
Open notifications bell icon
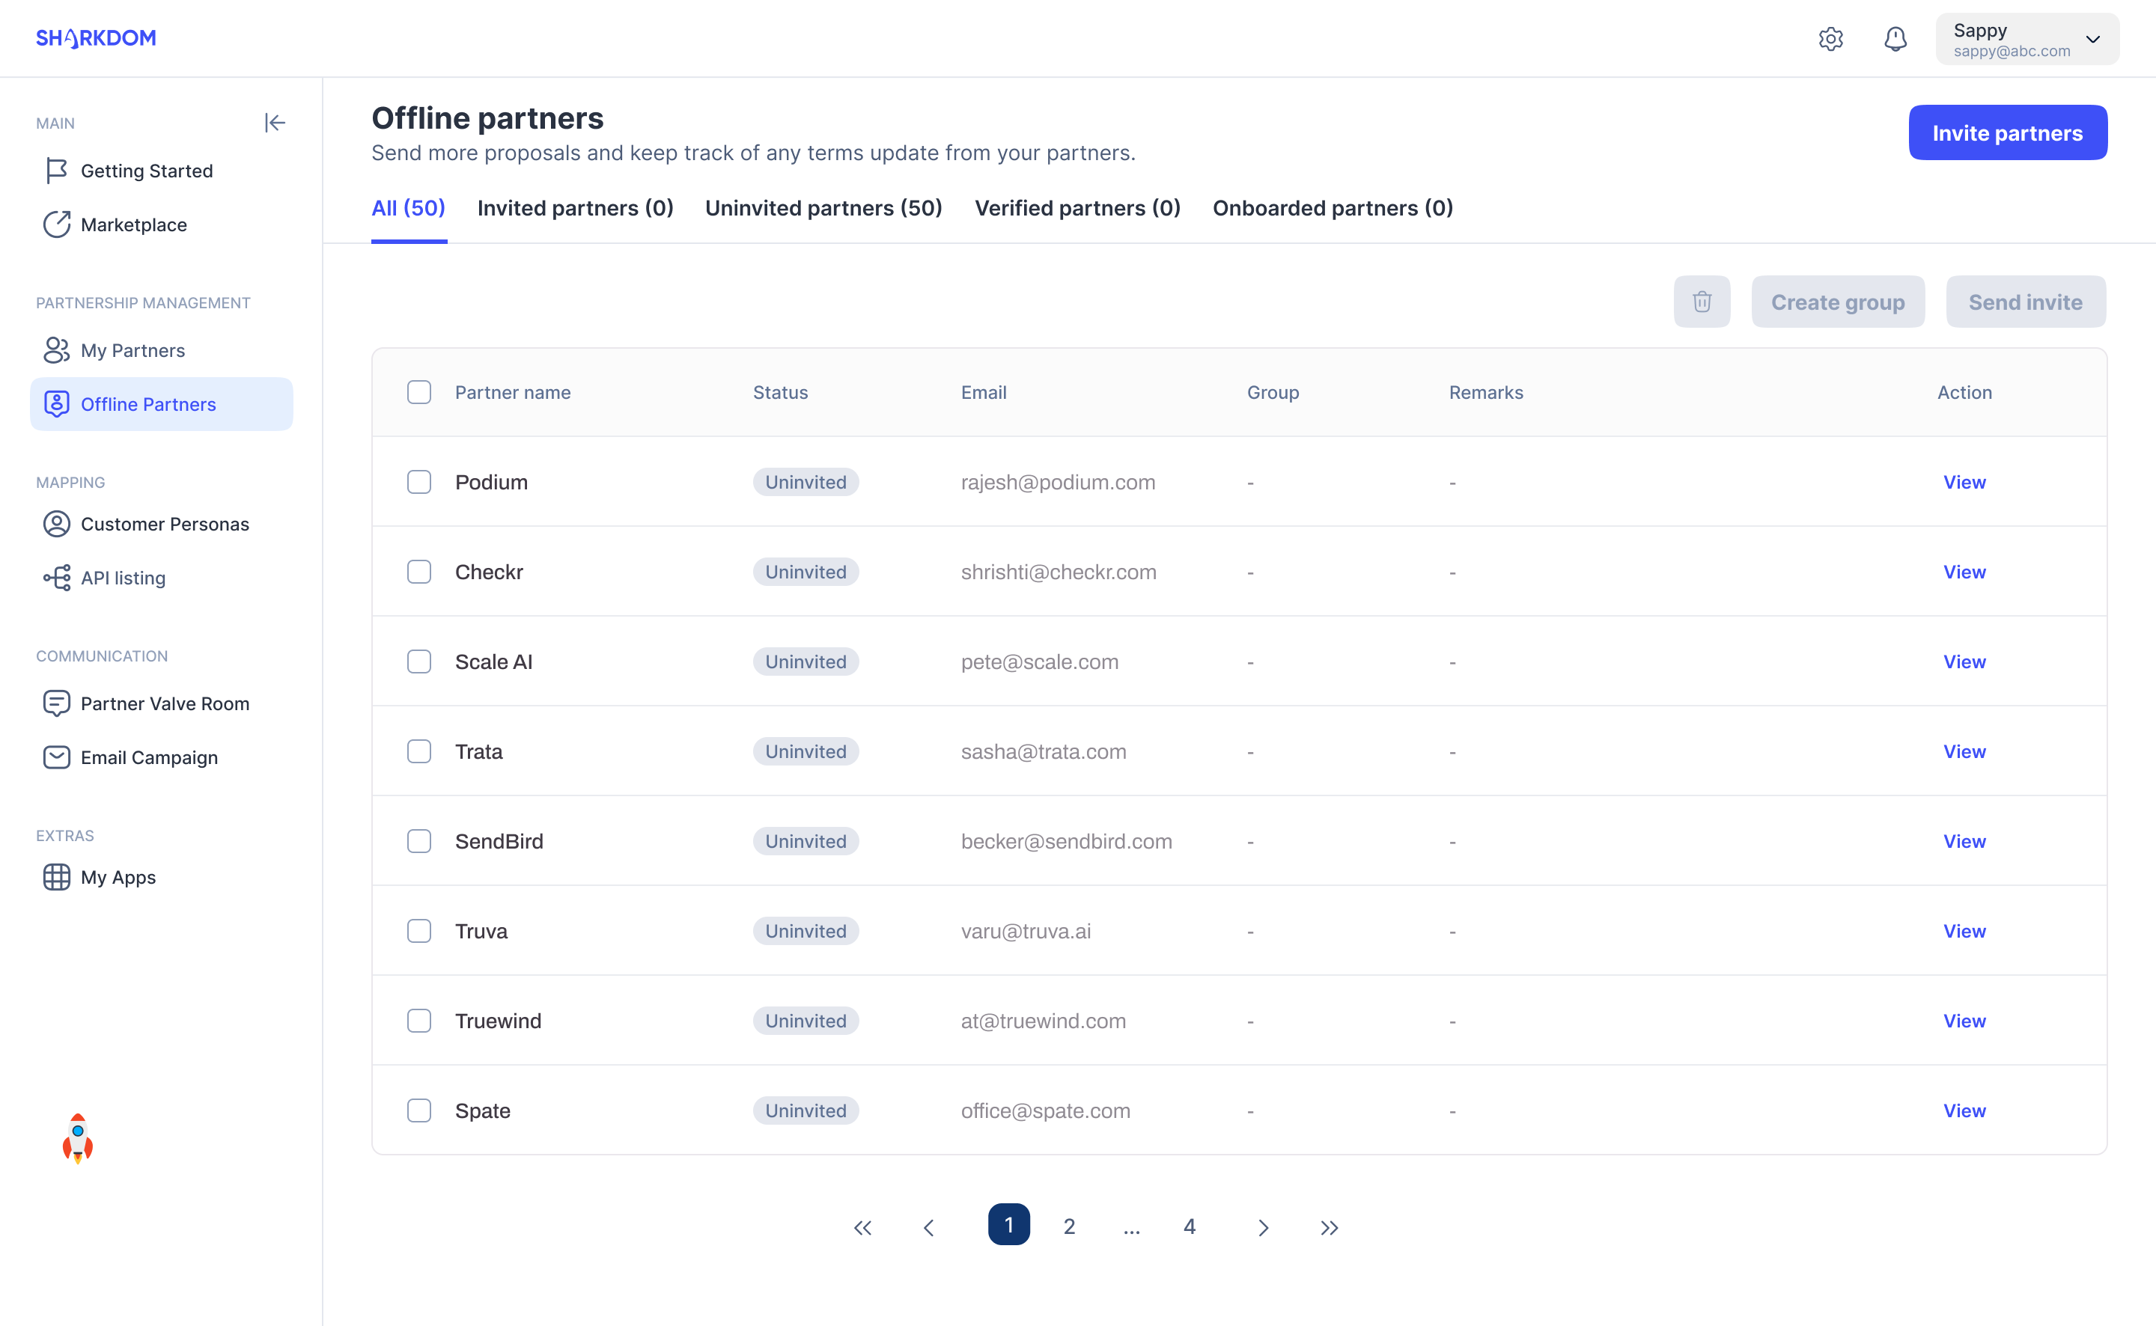(1895, 39)
